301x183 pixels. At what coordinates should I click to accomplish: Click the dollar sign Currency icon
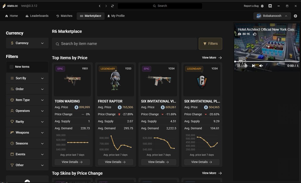pos(12,43)
